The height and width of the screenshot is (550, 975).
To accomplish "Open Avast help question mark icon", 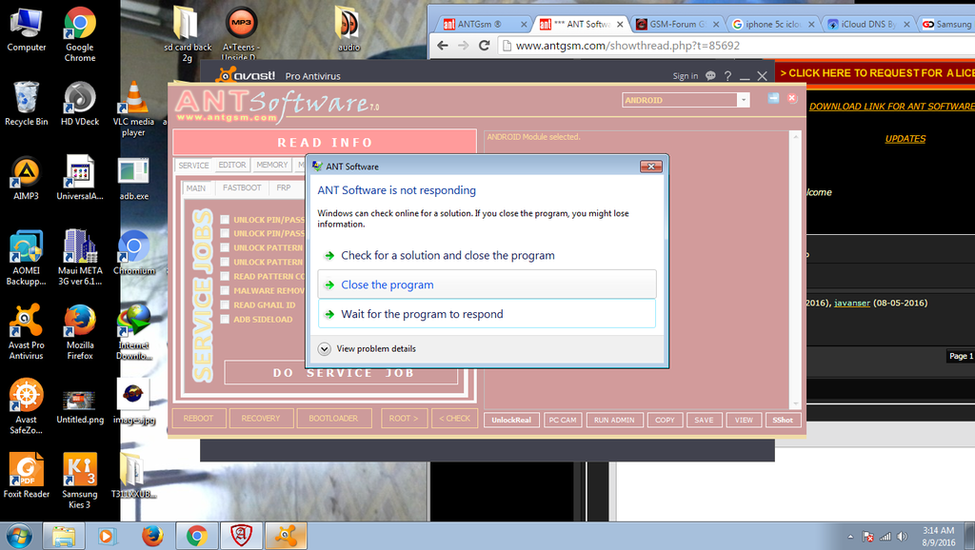I will (x=727, y=76).
